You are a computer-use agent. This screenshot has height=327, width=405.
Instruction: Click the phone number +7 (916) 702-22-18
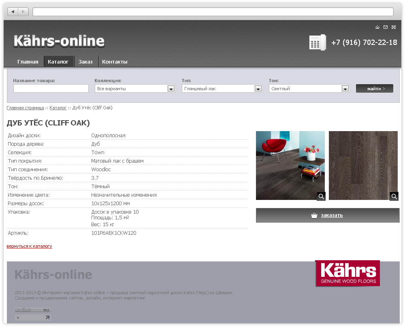click(x=364, y=42)
